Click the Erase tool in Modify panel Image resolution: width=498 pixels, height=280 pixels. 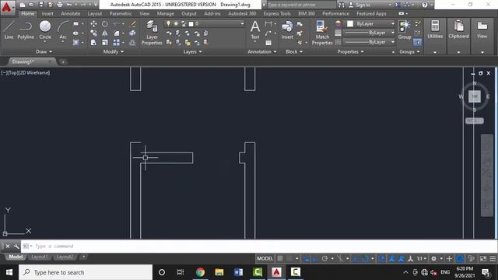[133, 24]
